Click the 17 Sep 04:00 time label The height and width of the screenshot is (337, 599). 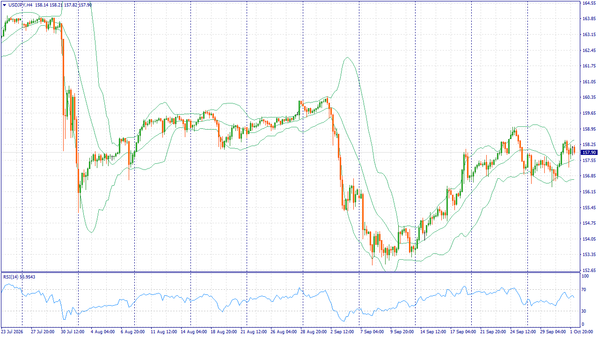[x=462, y=332]
